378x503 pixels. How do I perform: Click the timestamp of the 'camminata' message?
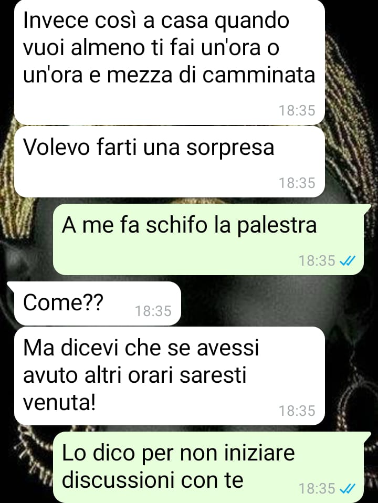(x=297, y=110)
